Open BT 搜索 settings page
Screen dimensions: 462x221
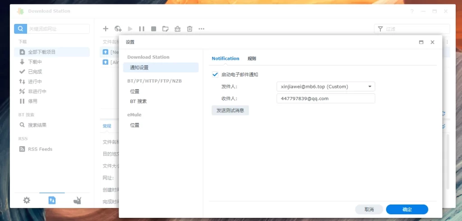pos(161,101)
